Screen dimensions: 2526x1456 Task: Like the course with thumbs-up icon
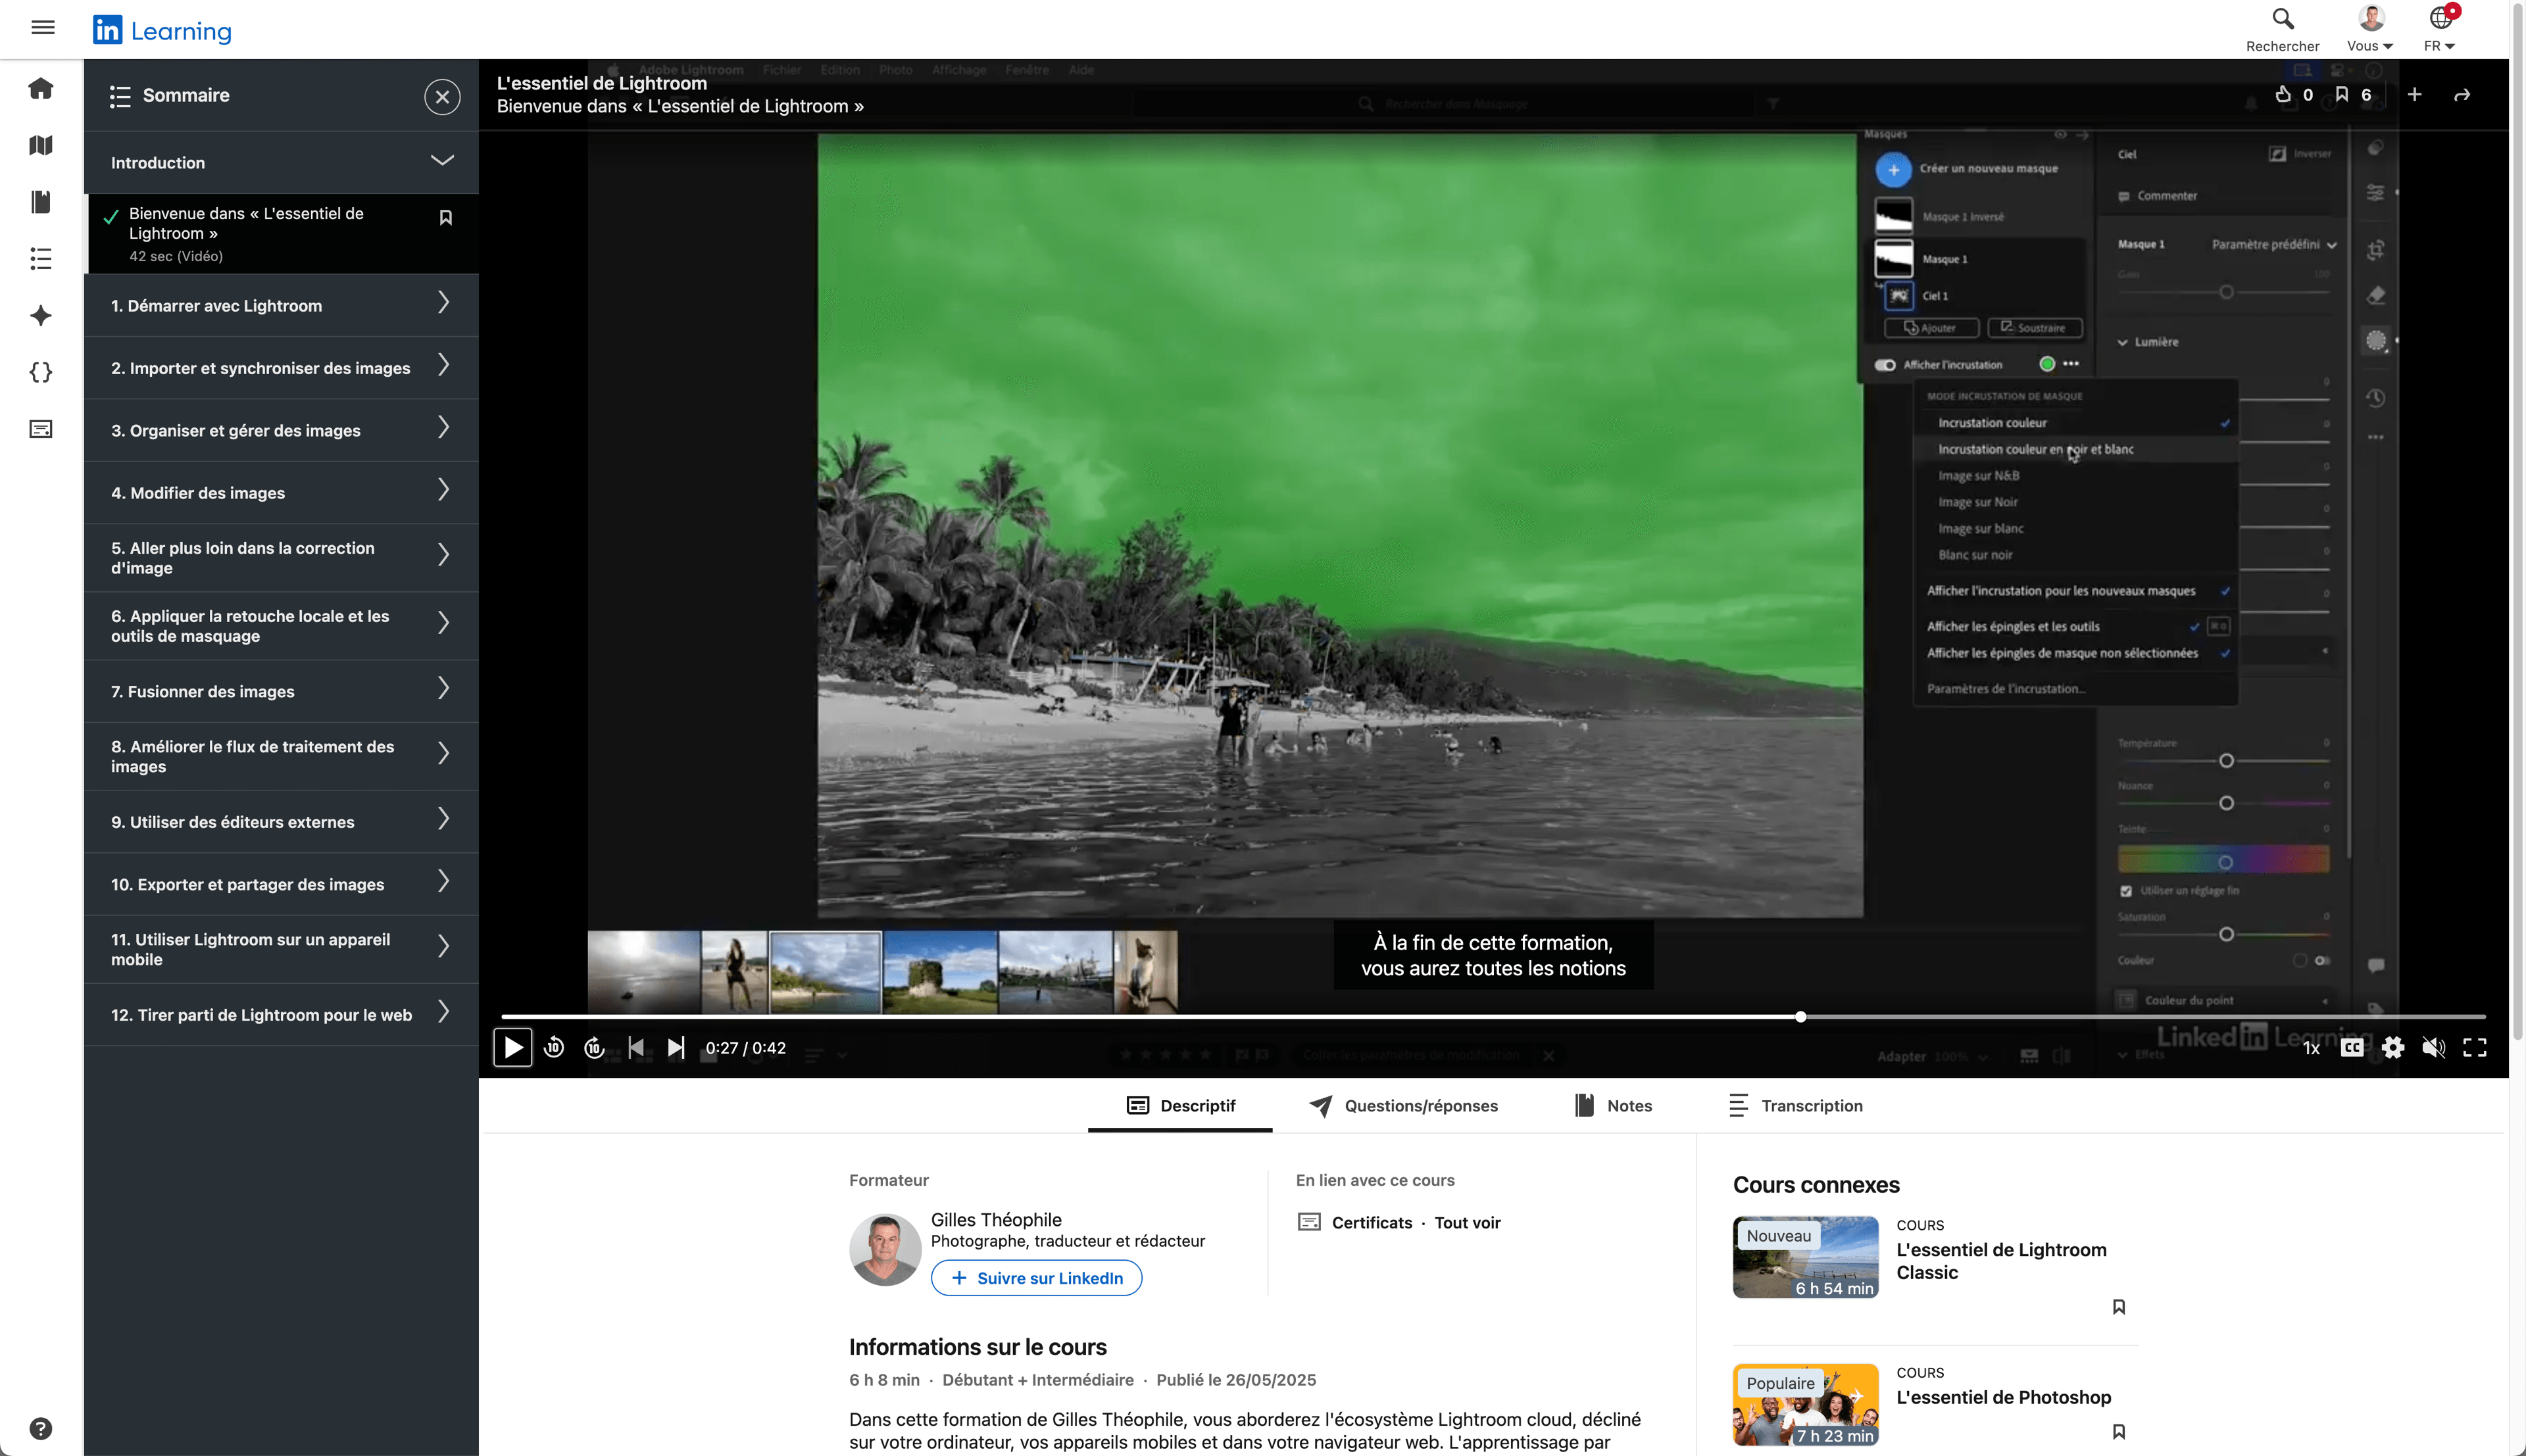(x=2283, y=94)
